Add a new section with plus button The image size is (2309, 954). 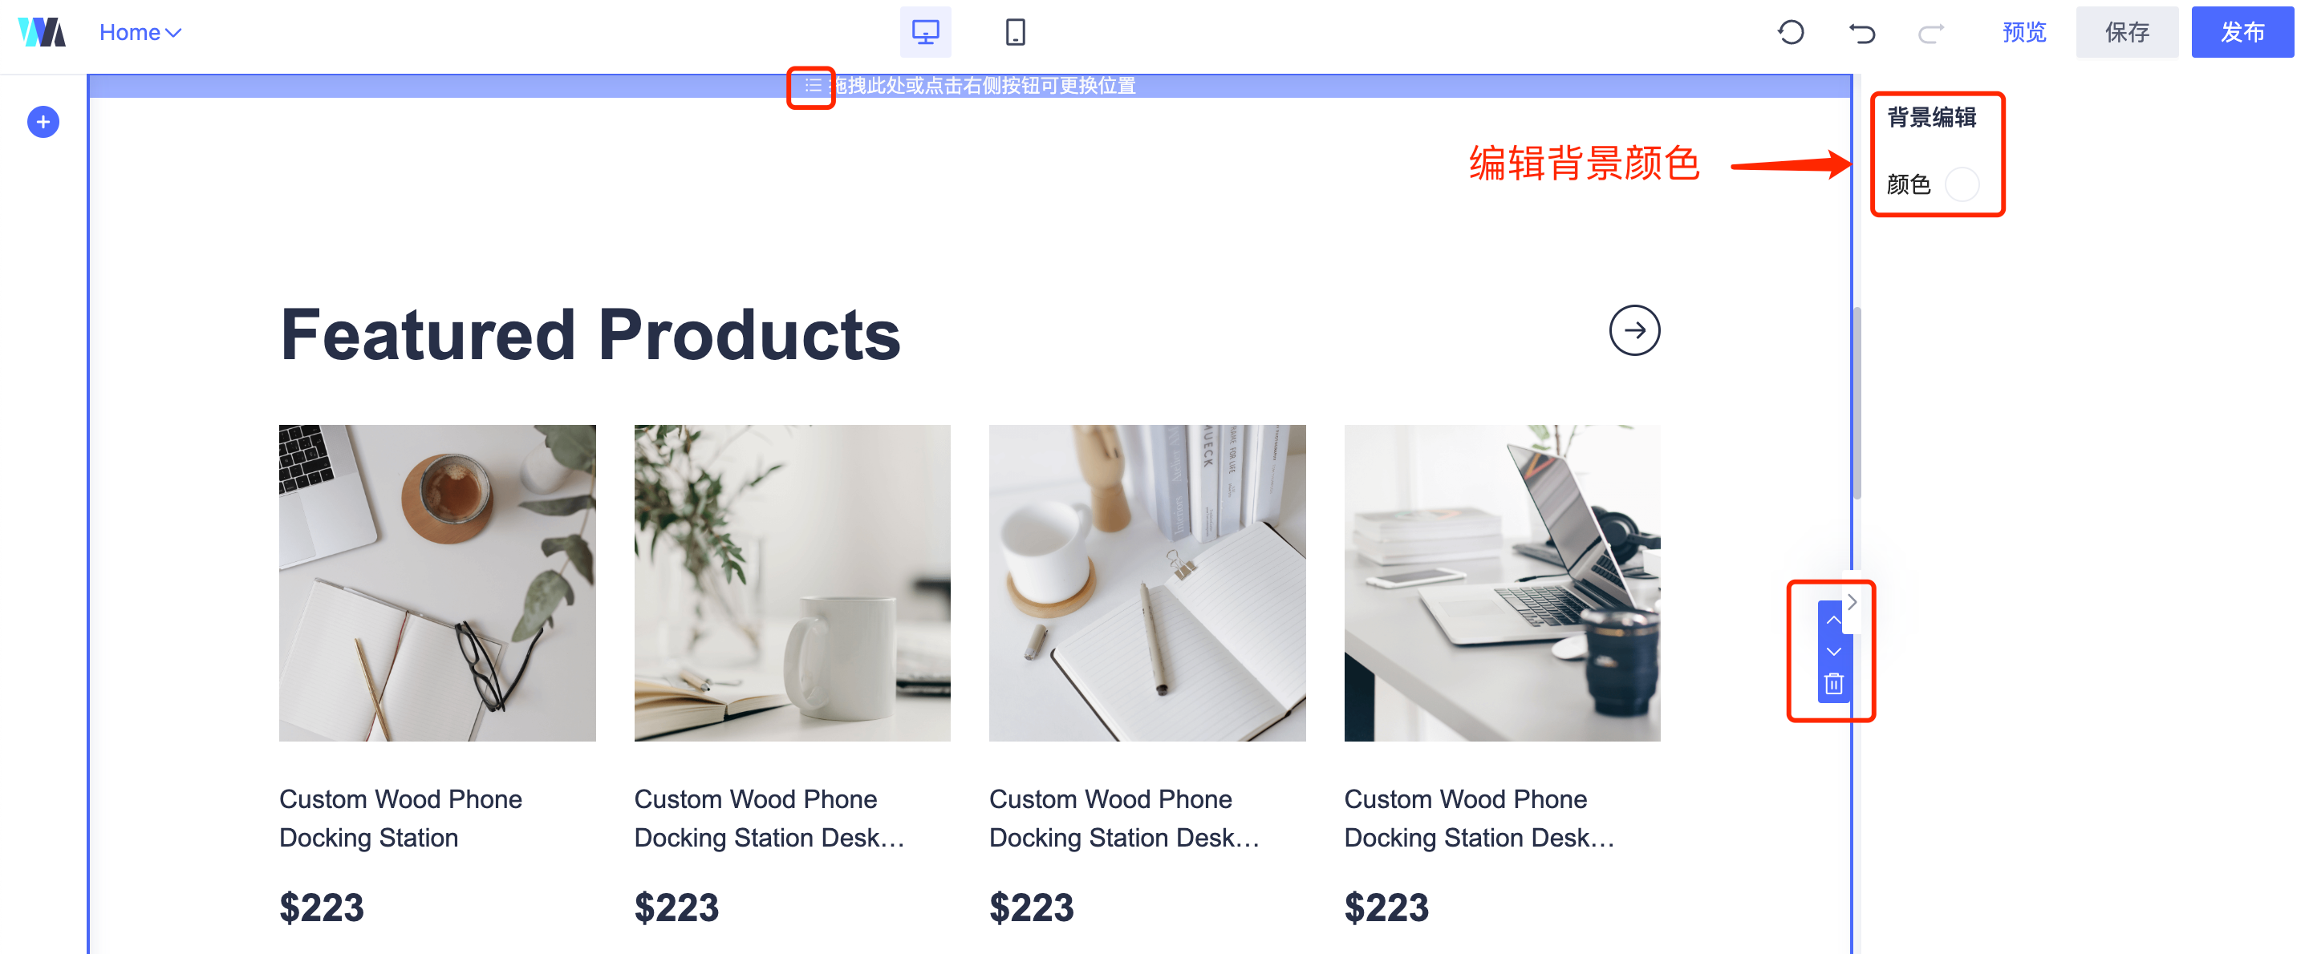click(43, 122)
